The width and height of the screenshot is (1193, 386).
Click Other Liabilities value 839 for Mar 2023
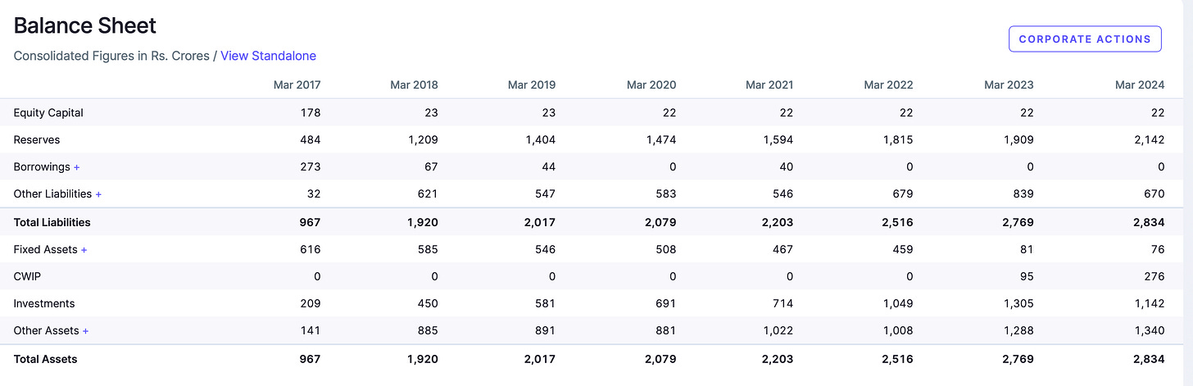click(1023, 194)
